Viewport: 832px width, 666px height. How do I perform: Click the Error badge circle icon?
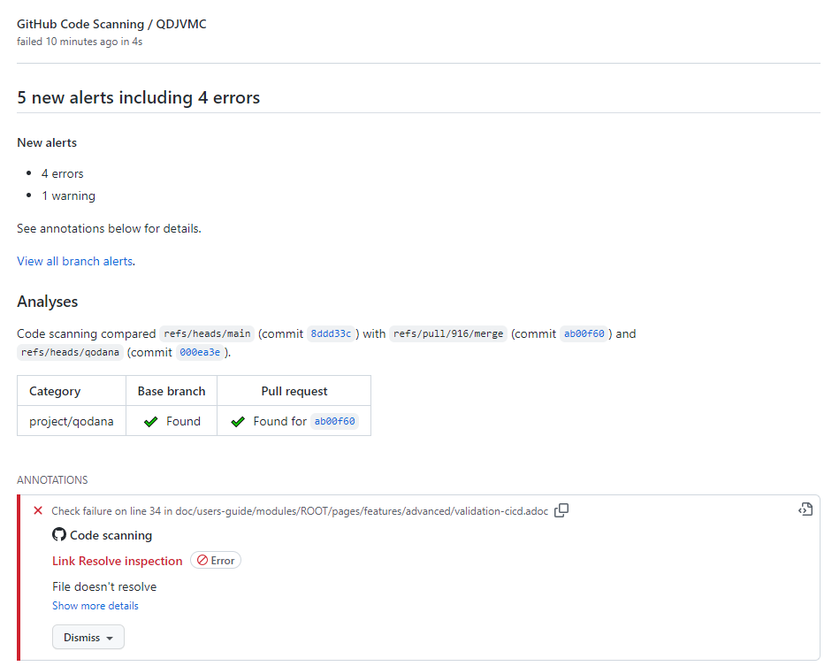[x=202, y=561]
